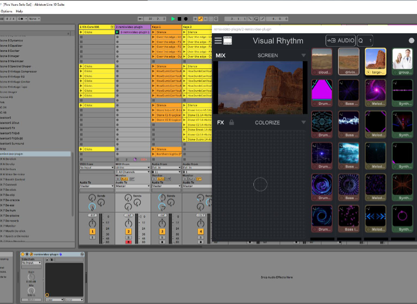Click Send A knob on track 1
Screen dimensions: 417x304
tap(91, 198)
